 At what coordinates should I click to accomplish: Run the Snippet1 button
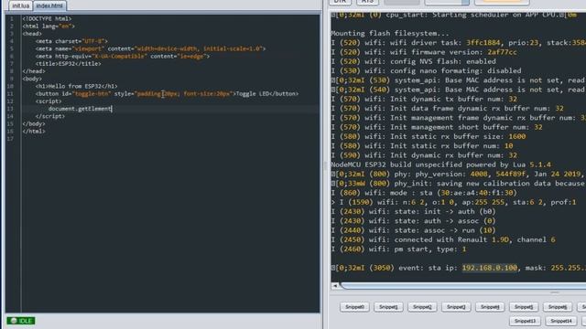click(x=388, y=307)
